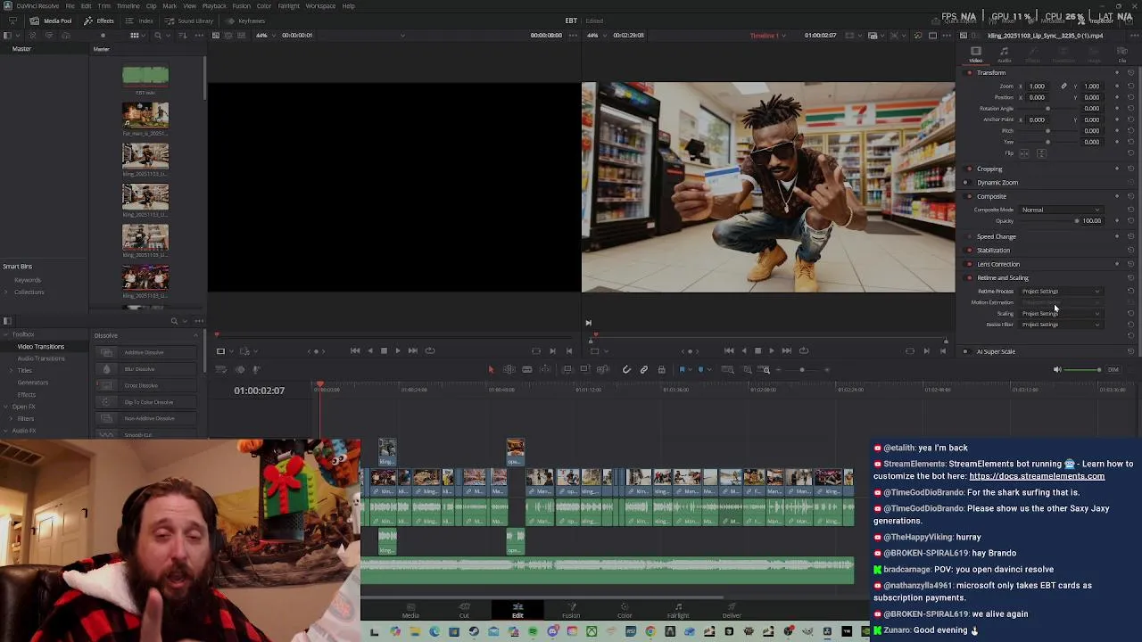The width and height of the screenshot is (1142, 642).
Task: Open the Retime Process dropdown
Action: 1061,292
